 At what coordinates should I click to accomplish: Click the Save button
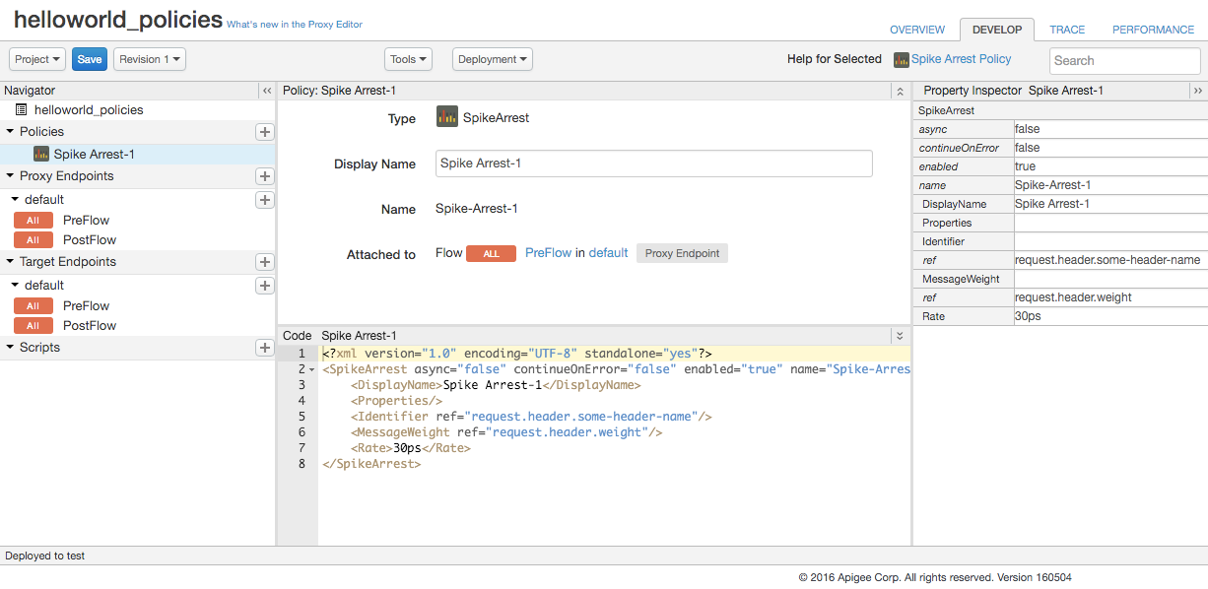pyautogui.click(x=90, y=59)
